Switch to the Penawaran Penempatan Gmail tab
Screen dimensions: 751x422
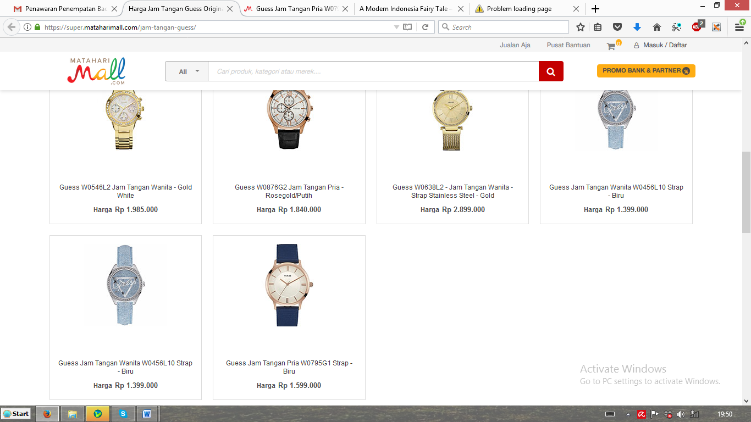coord(65,9)
